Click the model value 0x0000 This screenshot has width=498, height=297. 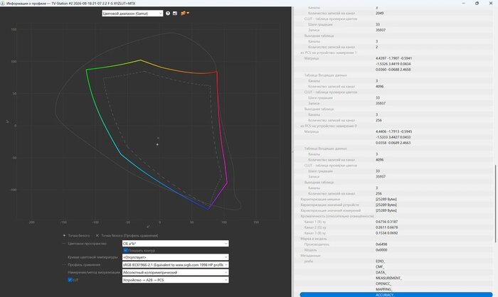tap(381, 249)
